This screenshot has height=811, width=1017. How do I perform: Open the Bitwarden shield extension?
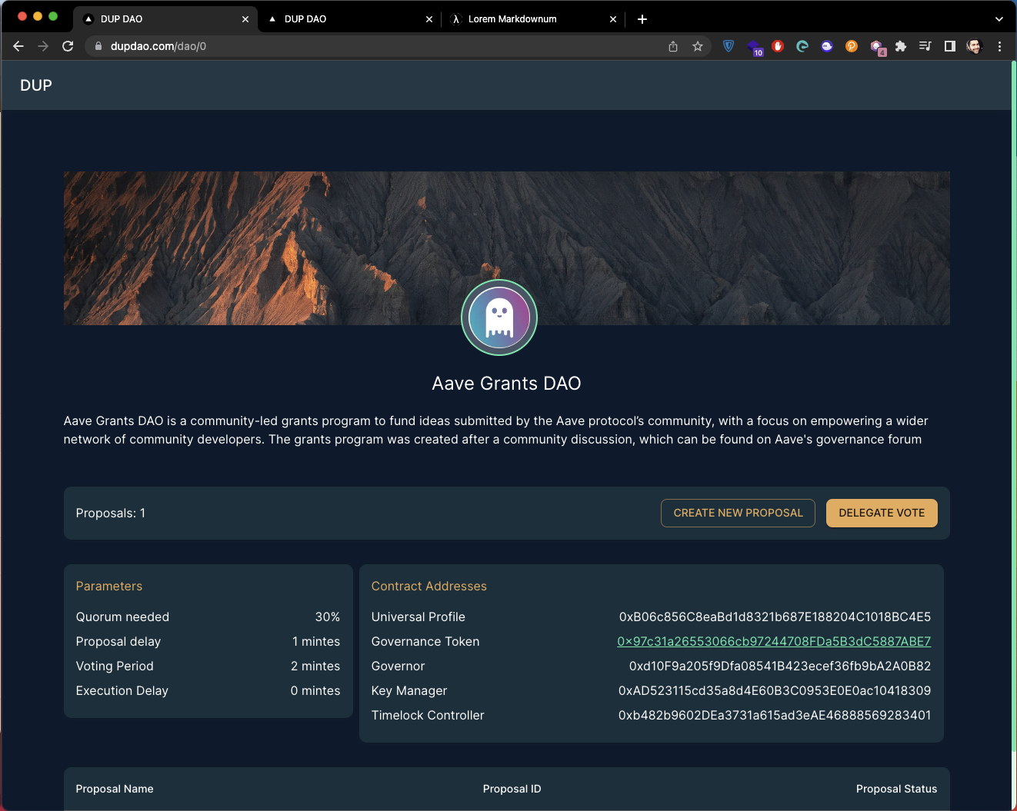point(729,46)
